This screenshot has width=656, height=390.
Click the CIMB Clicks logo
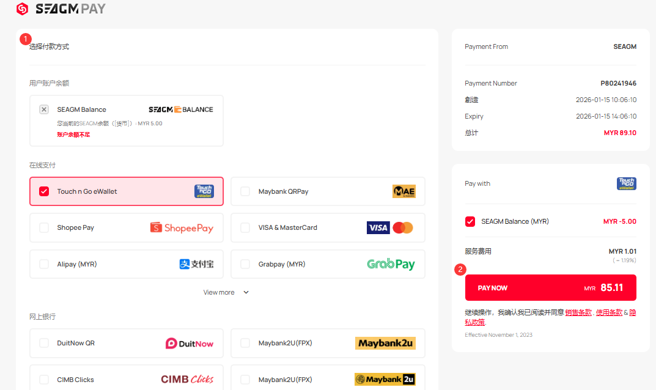tap(187, 380)
